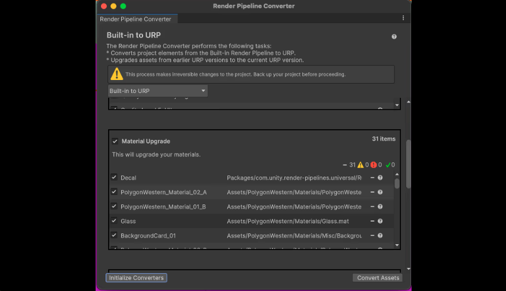Click pending status dash on PolygonWestern_Material_02_A row

[372, 192]
